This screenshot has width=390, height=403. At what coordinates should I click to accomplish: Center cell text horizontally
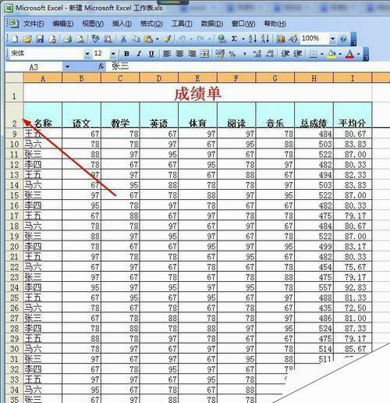pos(179,54)
